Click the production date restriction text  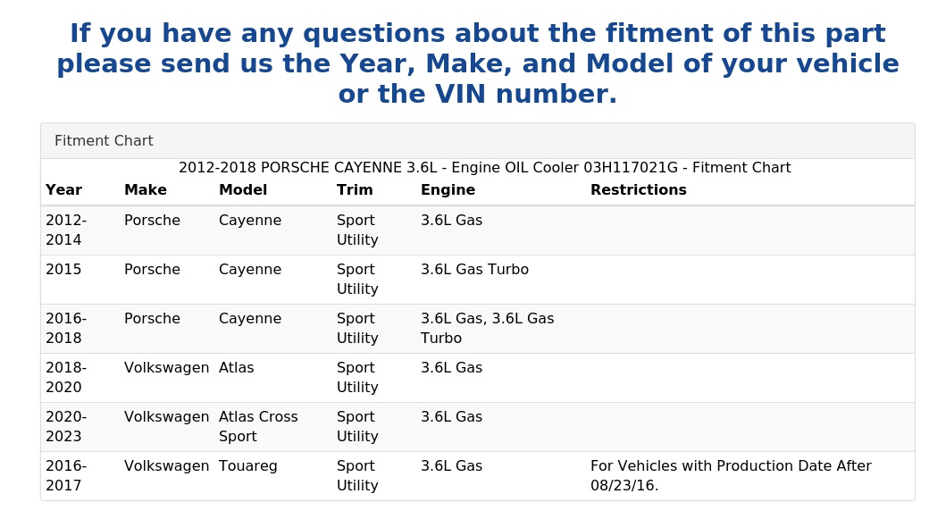[731, 476]
